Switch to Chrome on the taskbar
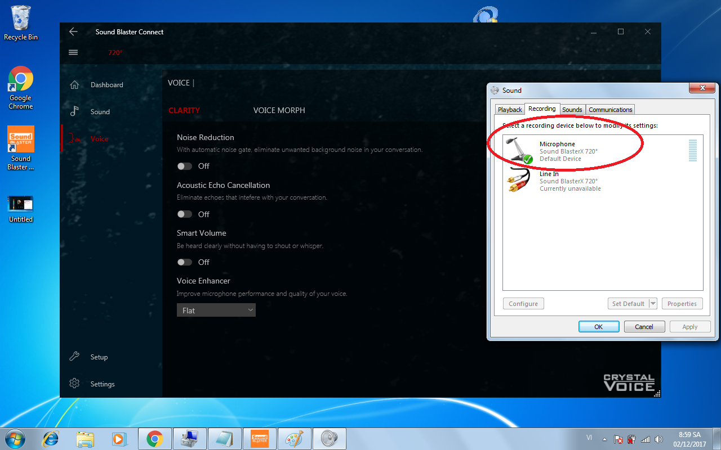The image size is (721, 450). tap(155, 439)
